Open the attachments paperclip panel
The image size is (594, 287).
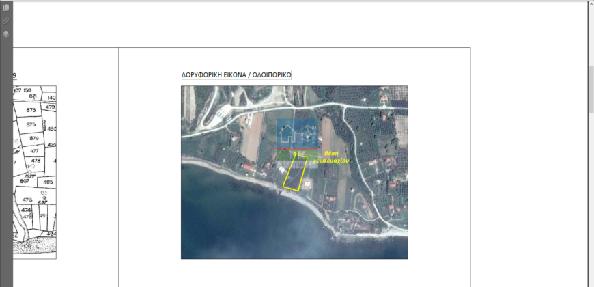coord(5,20)
